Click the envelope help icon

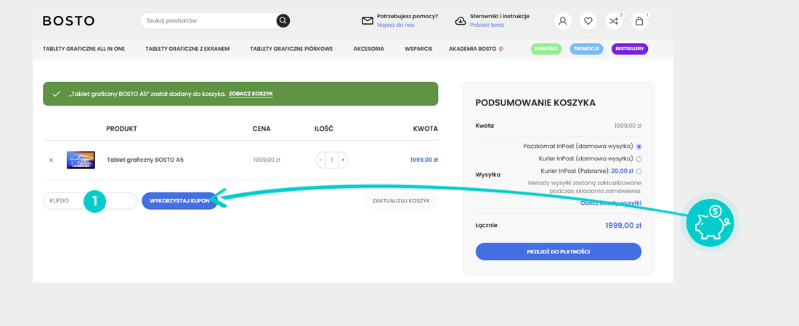point(368,21)
